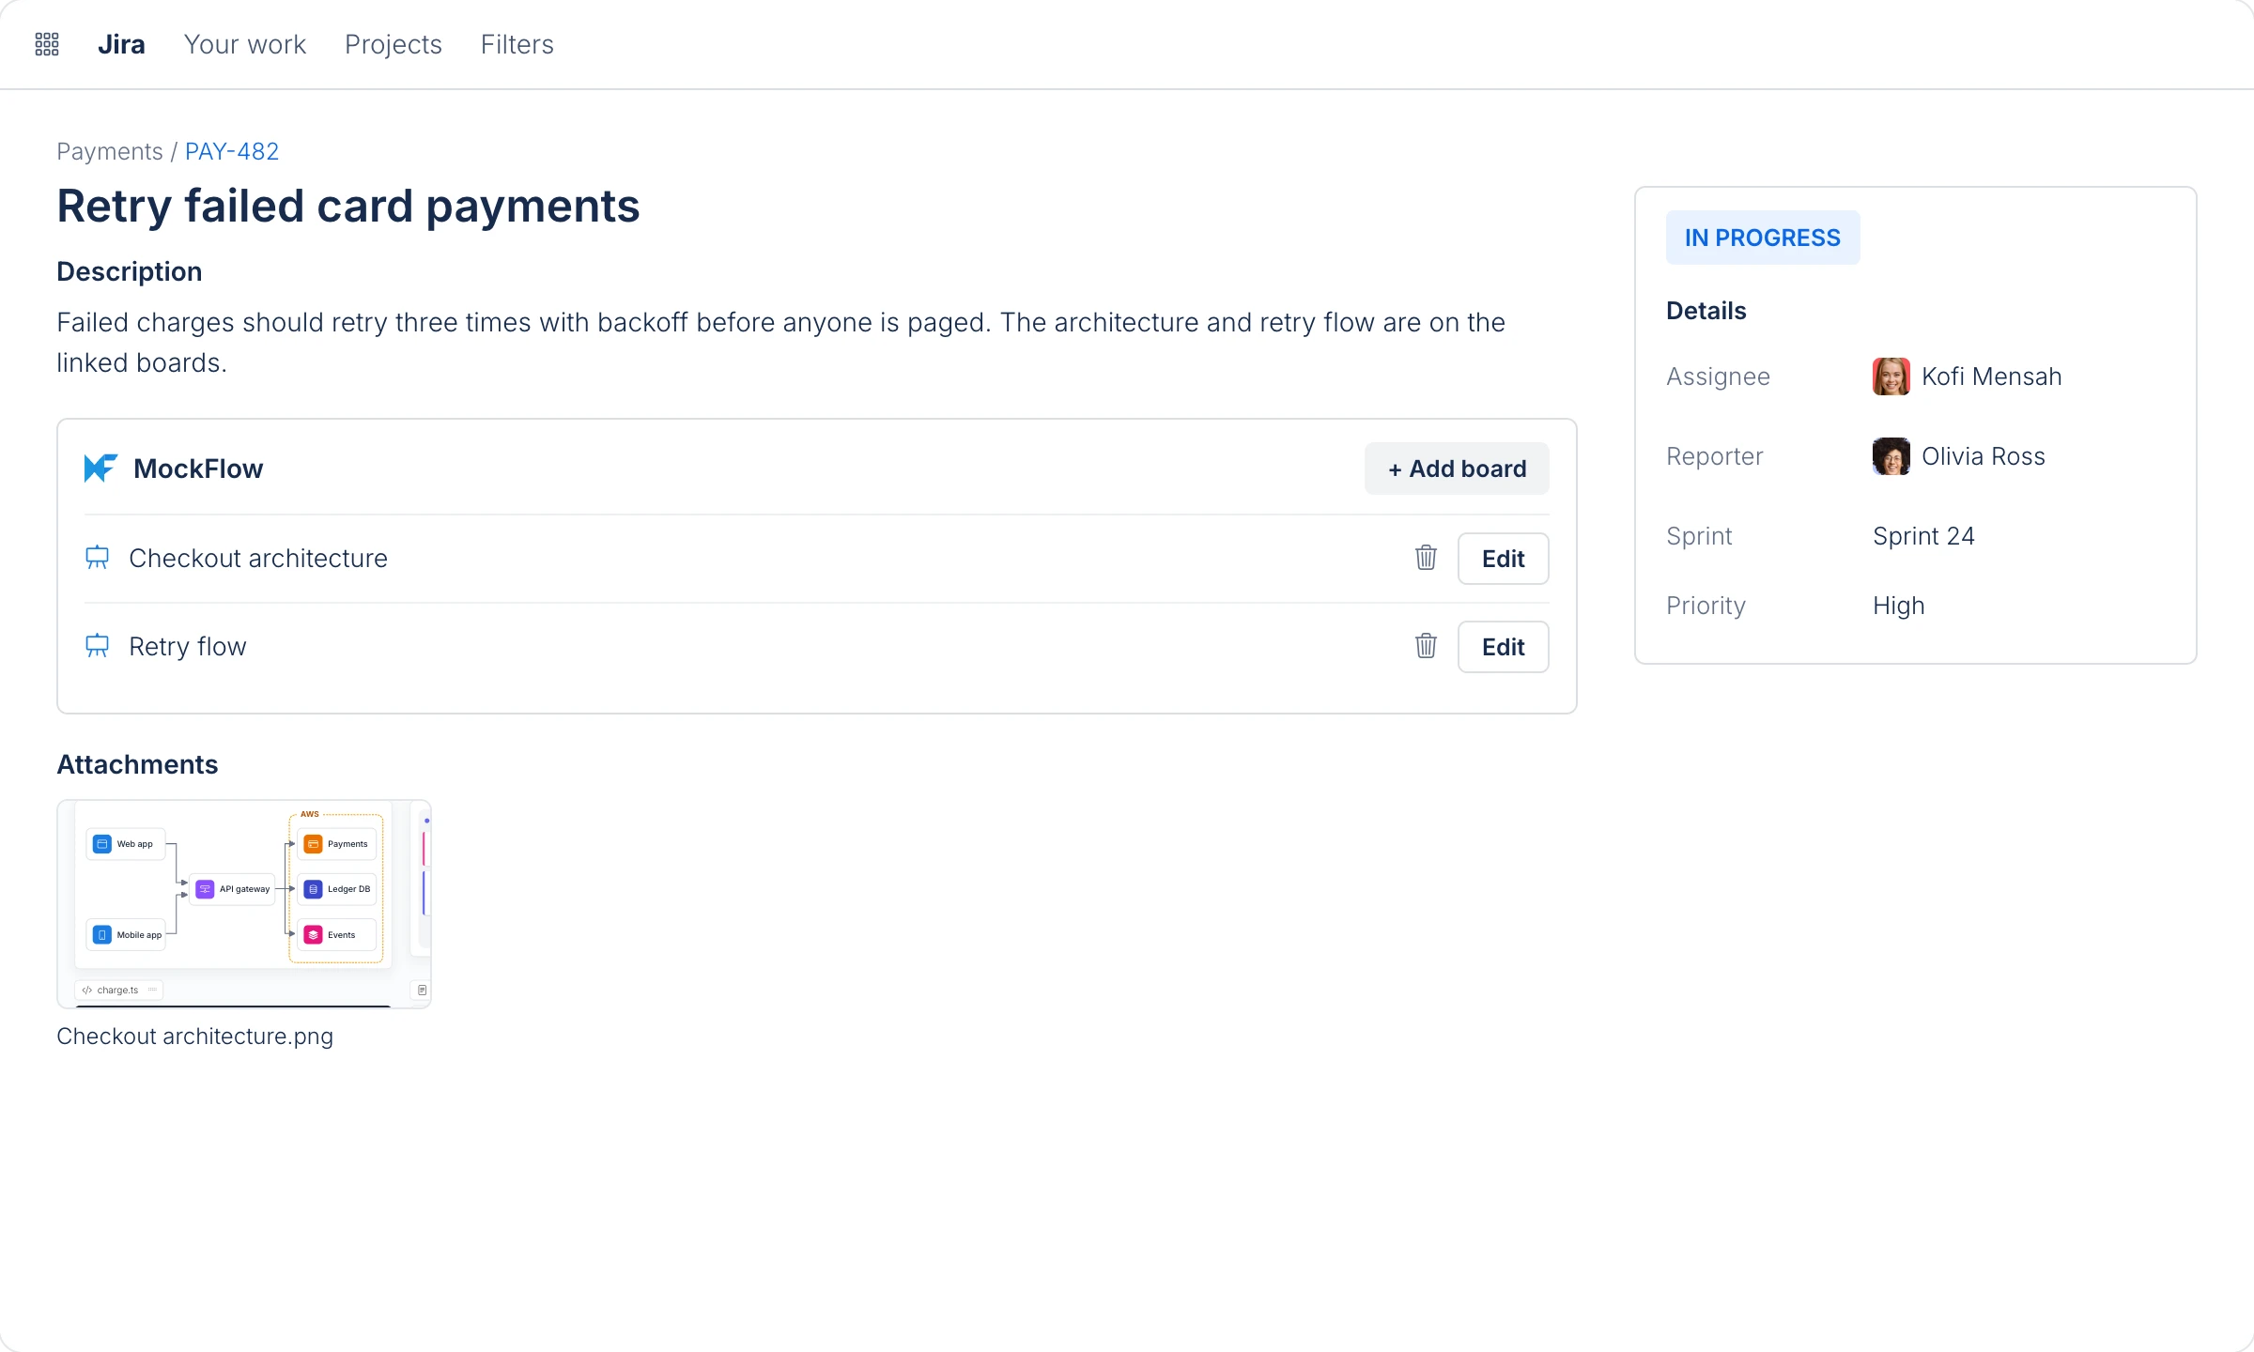
Task: Click the board icon beside Retry flow
Action: [98, 646]
